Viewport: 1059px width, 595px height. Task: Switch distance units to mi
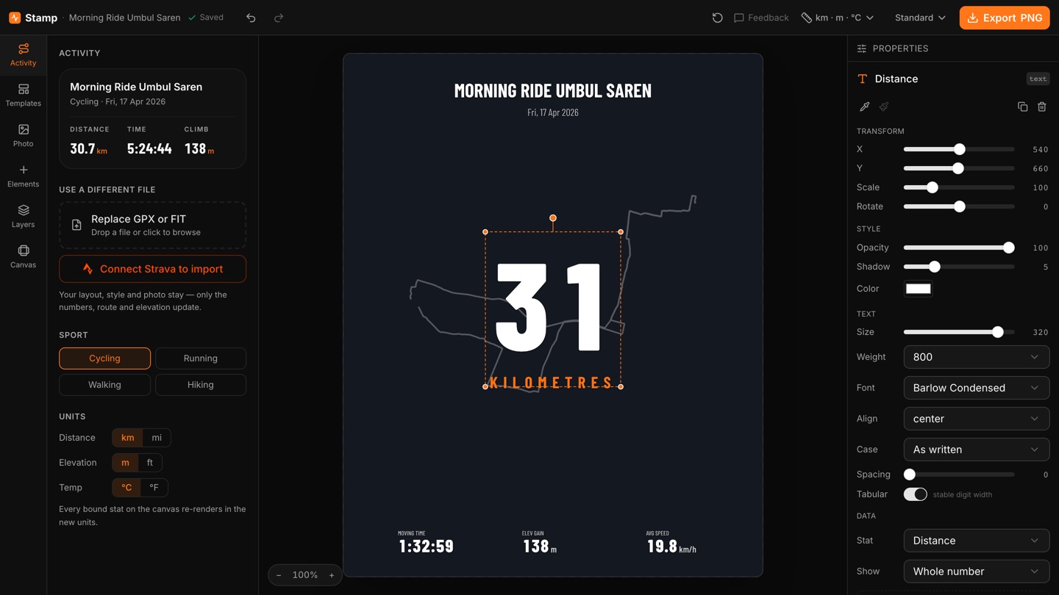point(157,438)
